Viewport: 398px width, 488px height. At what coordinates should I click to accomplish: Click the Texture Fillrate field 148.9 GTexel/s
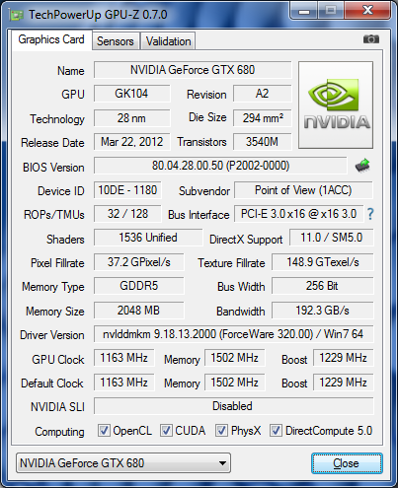pyautogui.click(x=323, y=262)
